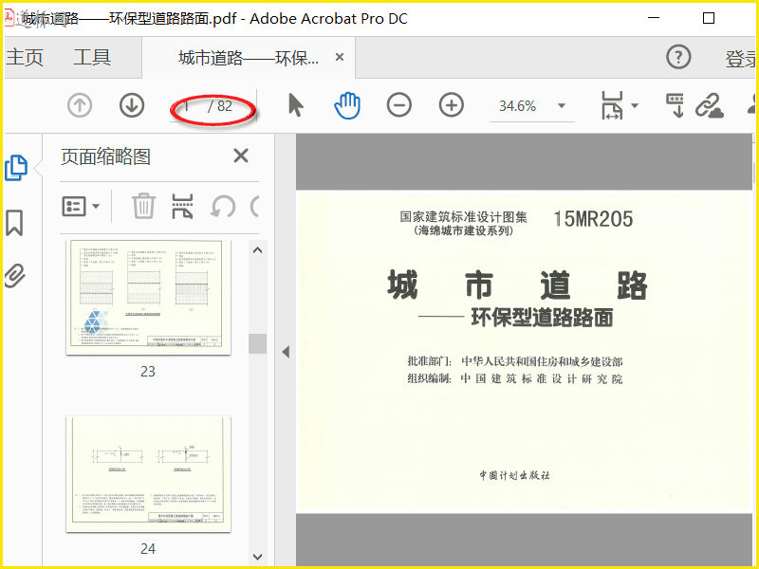
Task: Click document title 城市道路 on the page
Action: [x=517, y=285]
